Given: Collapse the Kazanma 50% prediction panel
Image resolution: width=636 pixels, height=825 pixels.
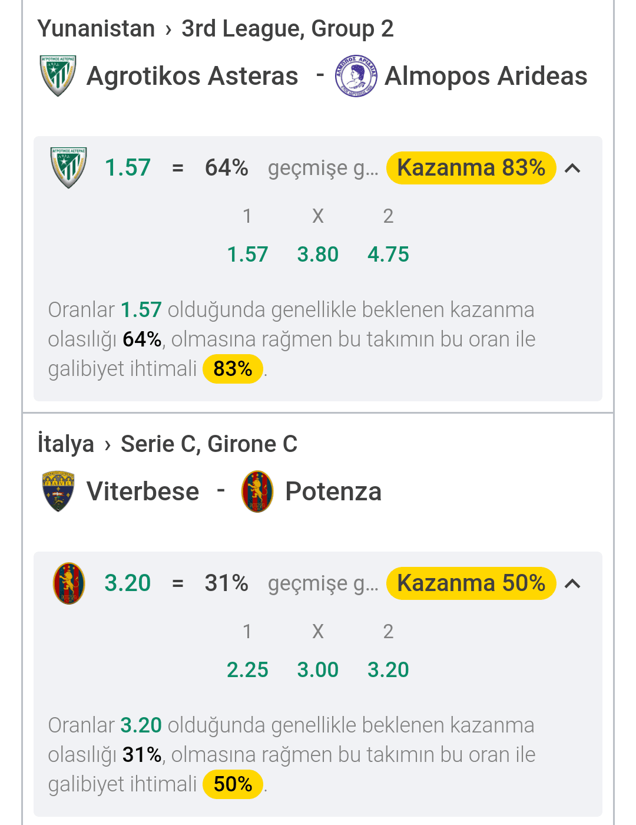Looking at the screenshot, I should click(x=572, y=584).
